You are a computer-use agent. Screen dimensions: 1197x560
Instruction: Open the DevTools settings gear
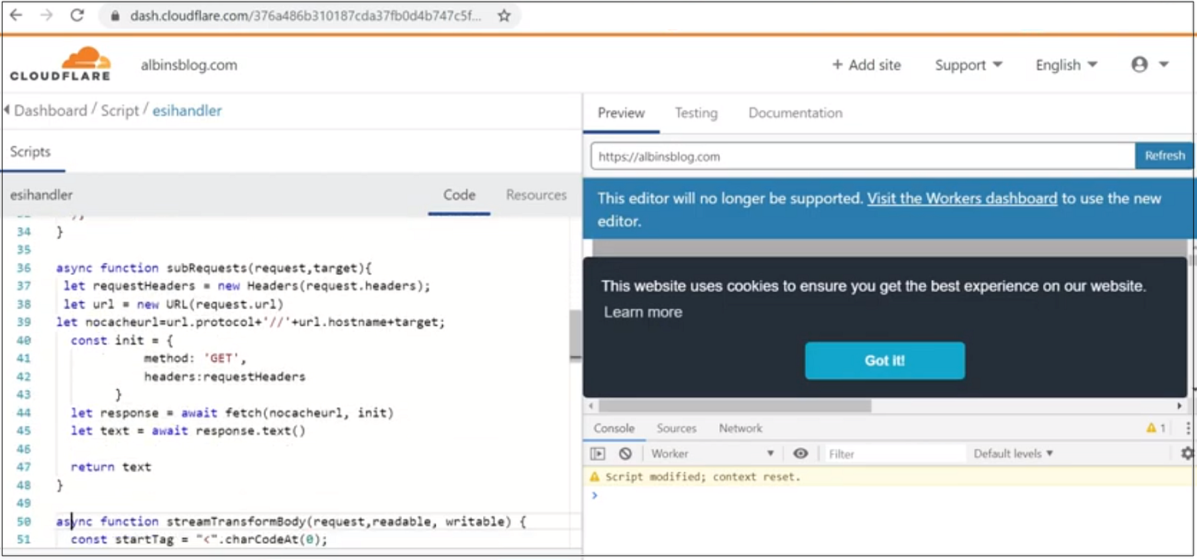pyautogui.click(x=1187, y=453)
